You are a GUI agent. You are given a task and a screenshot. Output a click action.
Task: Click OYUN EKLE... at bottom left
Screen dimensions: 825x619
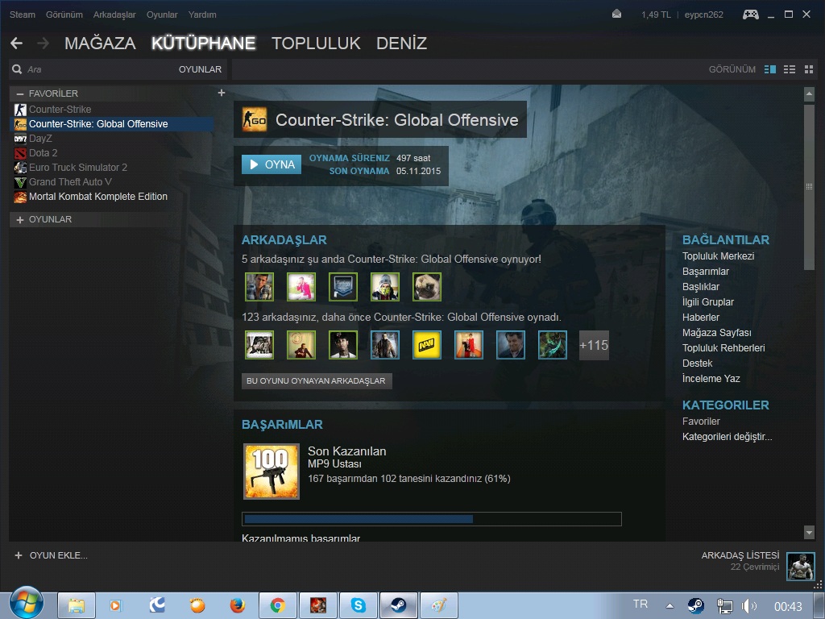click(51, 555)
